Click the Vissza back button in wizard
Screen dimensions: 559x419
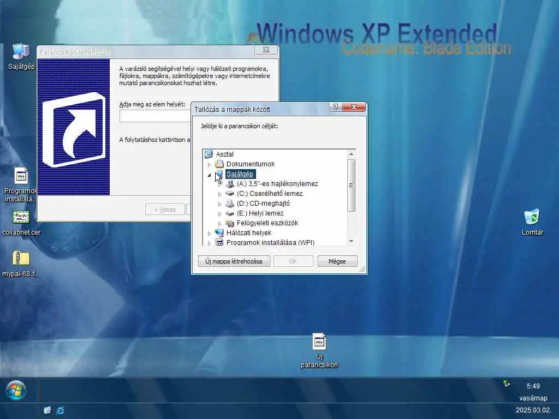[x=165, y=209]
